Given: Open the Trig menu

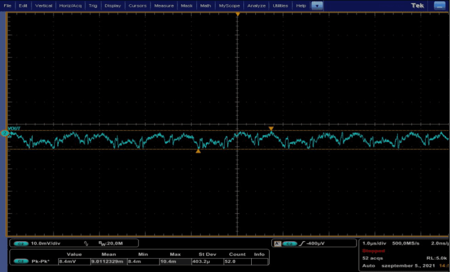Looking at the screenshot, I should 93,5.
